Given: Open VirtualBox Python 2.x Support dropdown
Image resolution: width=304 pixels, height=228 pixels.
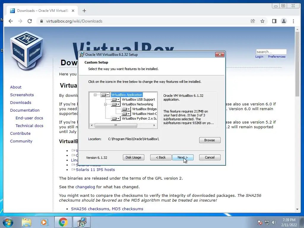Looking at the screenshot, I should point(115,118).
